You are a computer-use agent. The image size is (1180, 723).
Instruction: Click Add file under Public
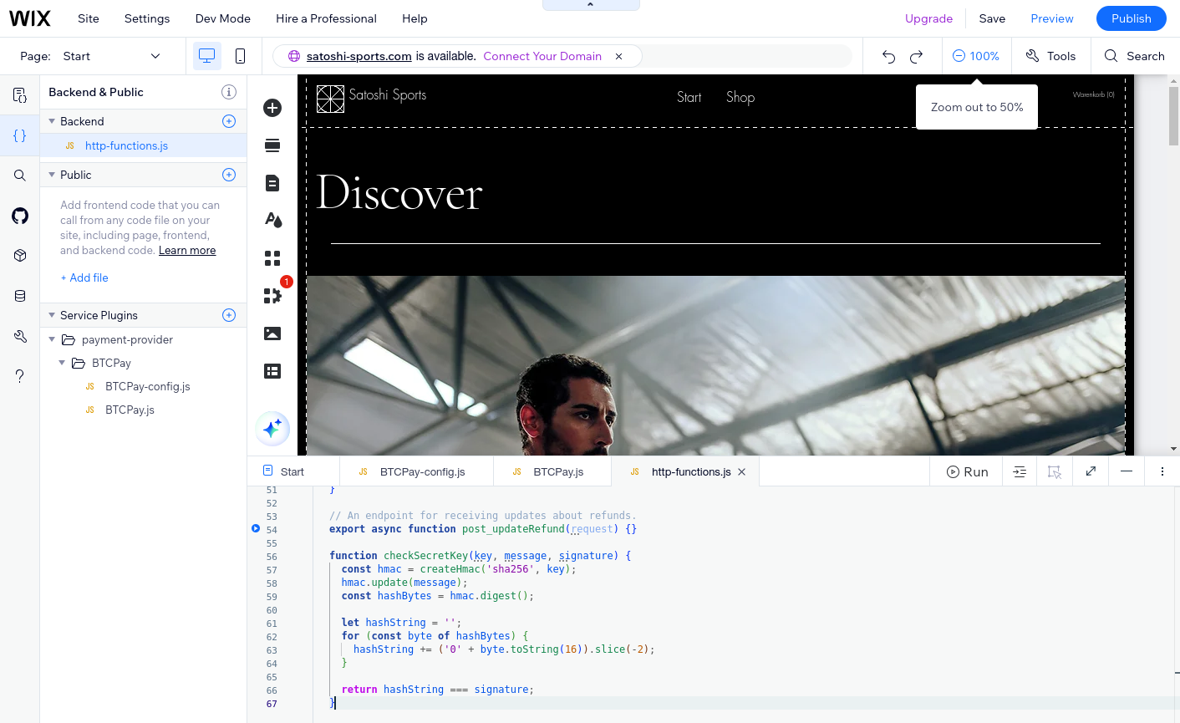[84, 277]
